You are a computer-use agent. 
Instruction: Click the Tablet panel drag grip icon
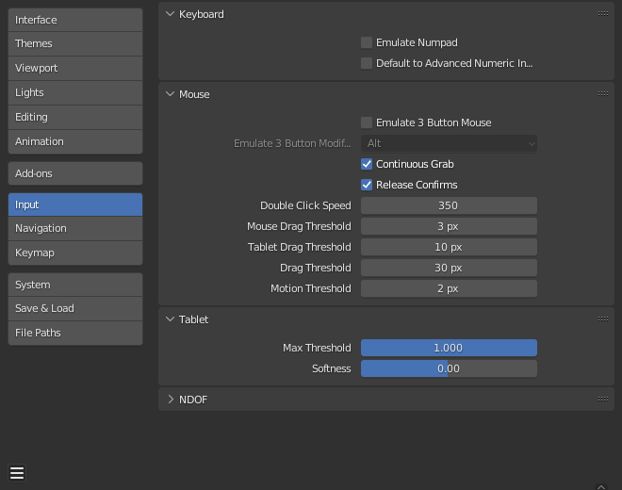[x=602, y=319]
